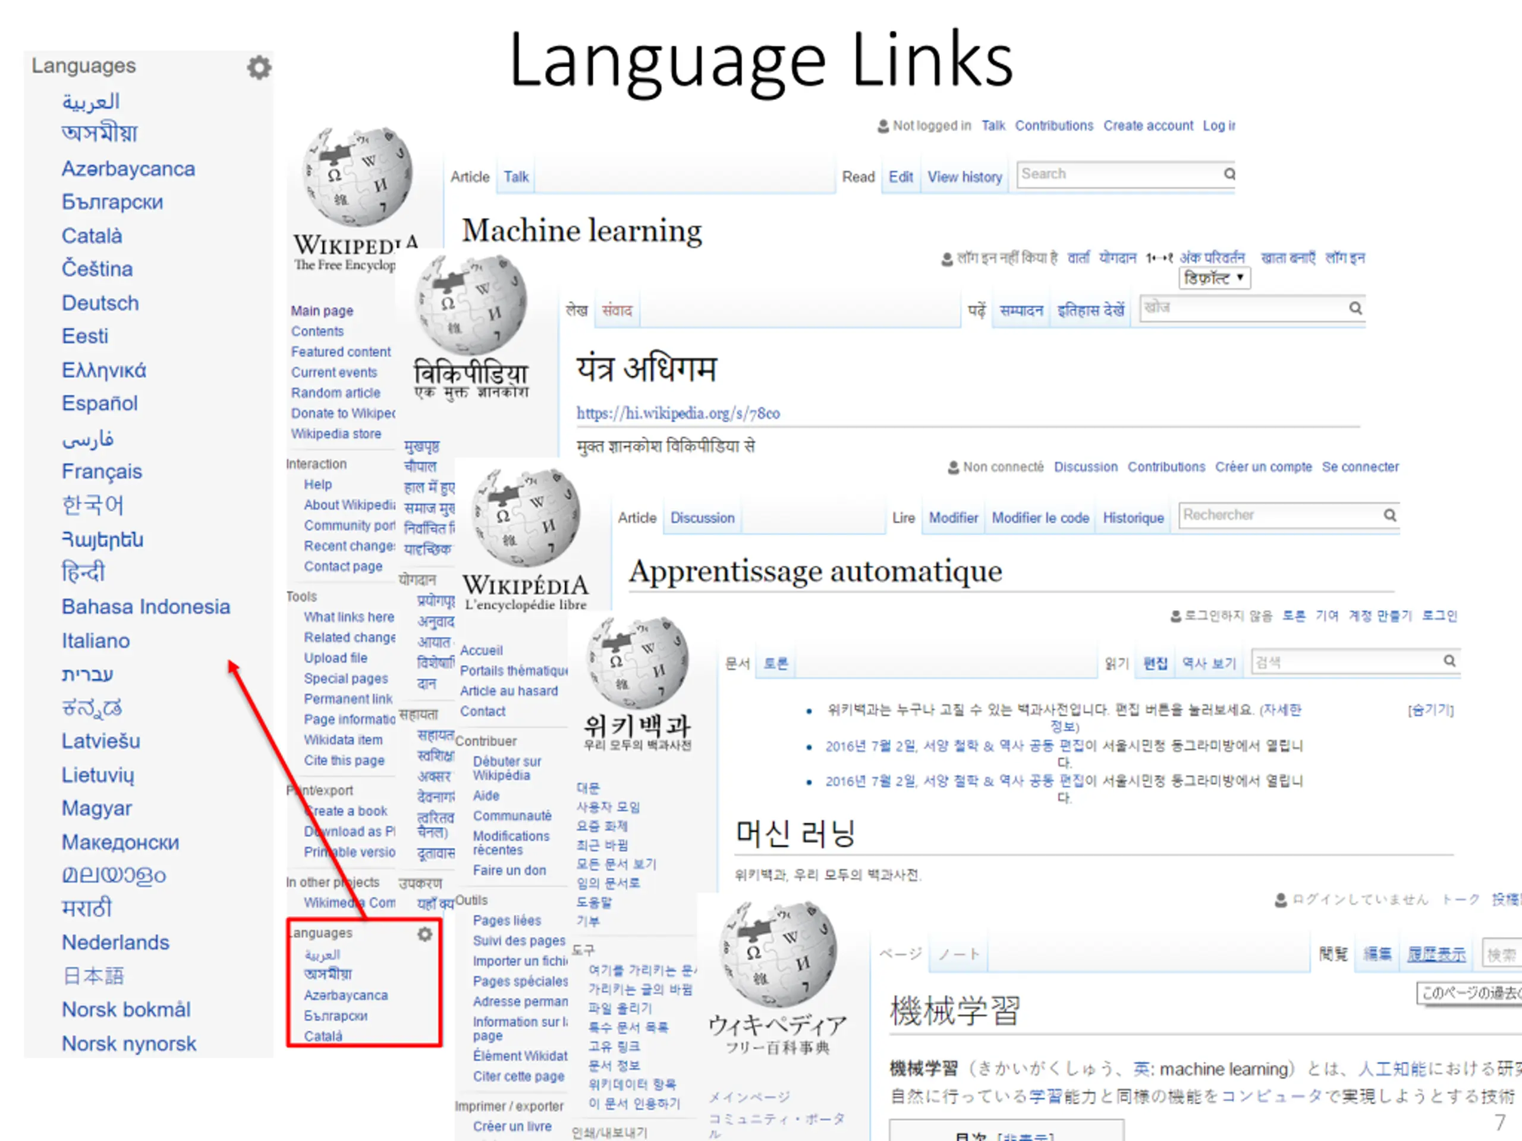Open What links here tool link
Screen dimensions: 1522x1141
coord(349,617)
